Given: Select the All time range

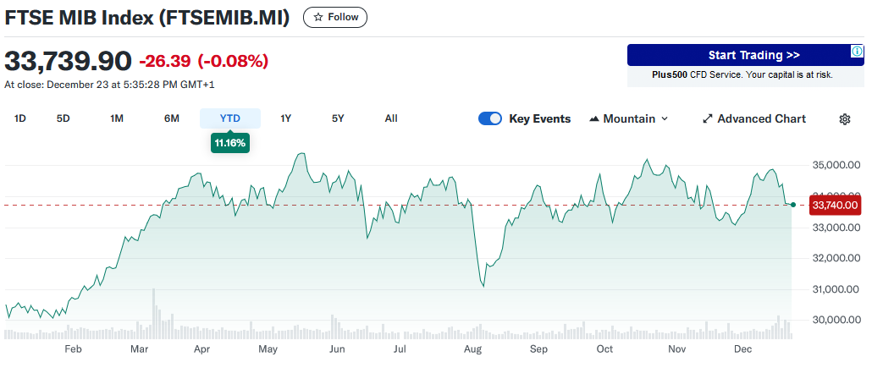Looking at the screenshot, I should click(391, 118).
